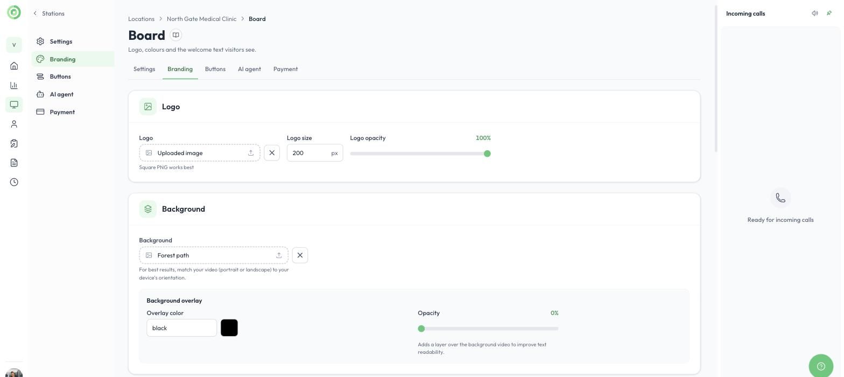Click the page vertical scrollbar

tap(716, 79)
